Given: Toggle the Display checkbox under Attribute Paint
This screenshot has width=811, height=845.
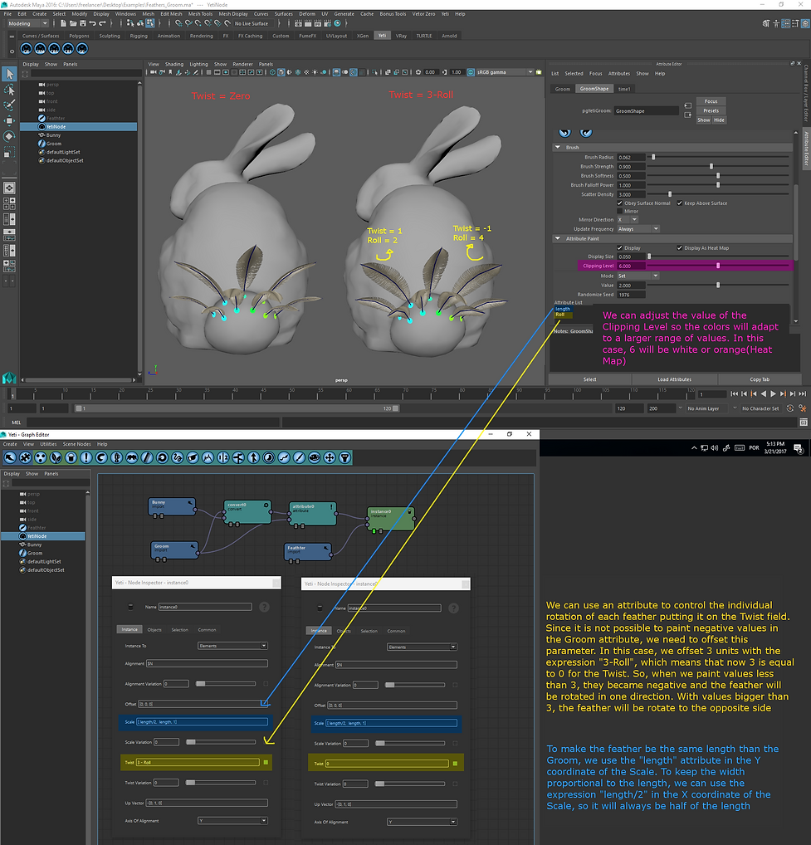Looking at the screenshot, I should point(620,248).
